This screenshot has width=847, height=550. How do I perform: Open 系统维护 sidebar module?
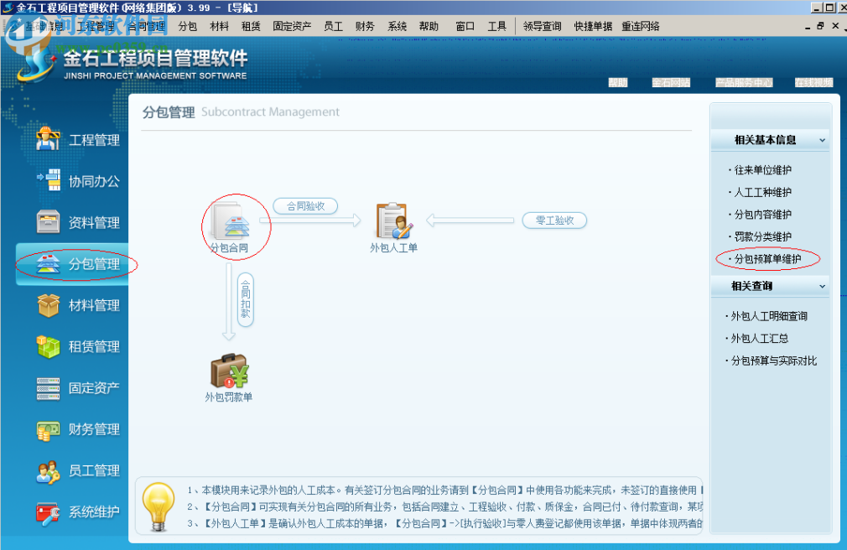pos(78,511)
